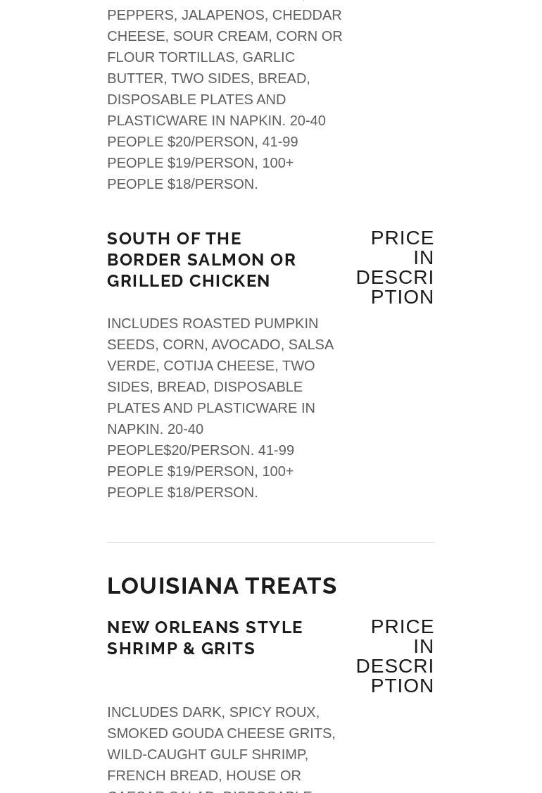Select the New Orleans Style Shrimp & Grits title

[x=205, y=637]
